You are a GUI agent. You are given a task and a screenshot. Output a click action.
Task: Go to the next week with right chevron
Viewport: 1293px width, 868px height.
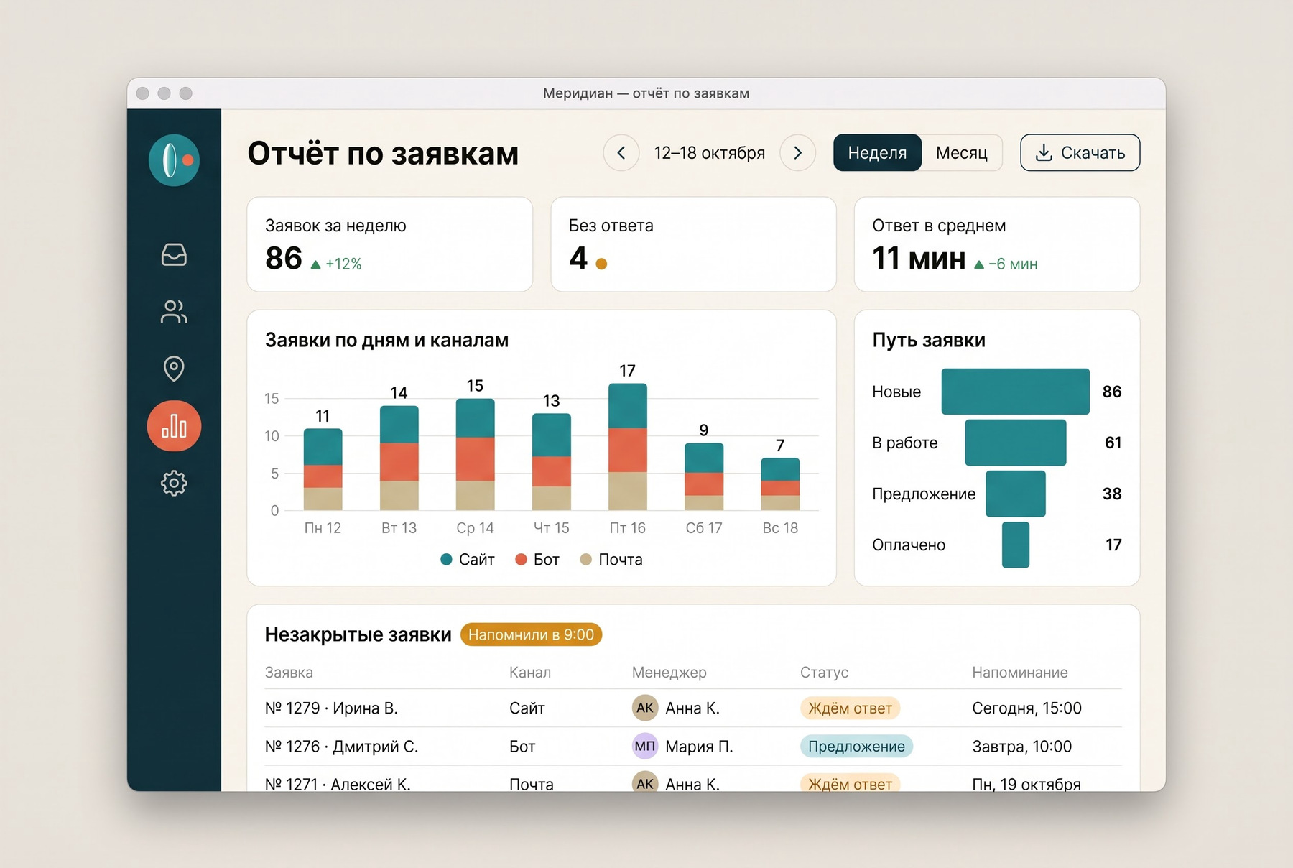click(797, 153)
